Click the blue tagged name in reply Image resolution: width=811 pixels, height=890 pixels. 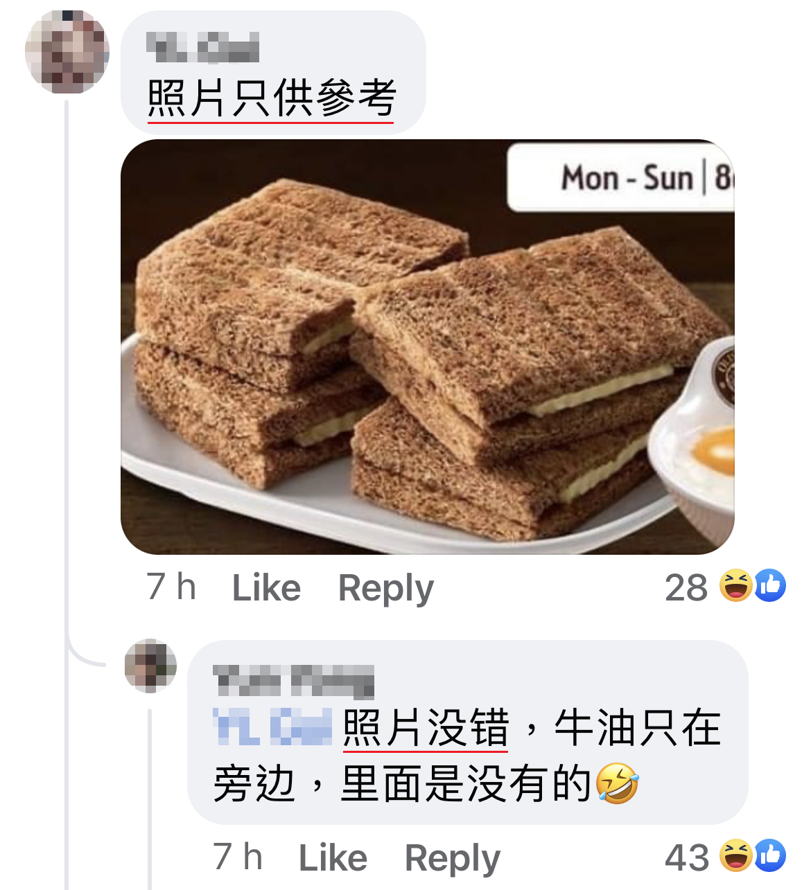click(x=272, y=727)
